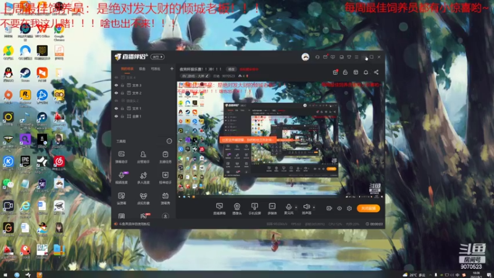Screen dimensions: 494x278
Task: Click the 修改 button beside the stream title
Action: pyautogui.click(x=232, y=69)
